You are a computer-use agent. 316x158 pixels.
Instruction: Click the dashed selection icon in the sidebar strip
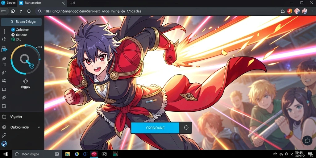click(4, 81)
